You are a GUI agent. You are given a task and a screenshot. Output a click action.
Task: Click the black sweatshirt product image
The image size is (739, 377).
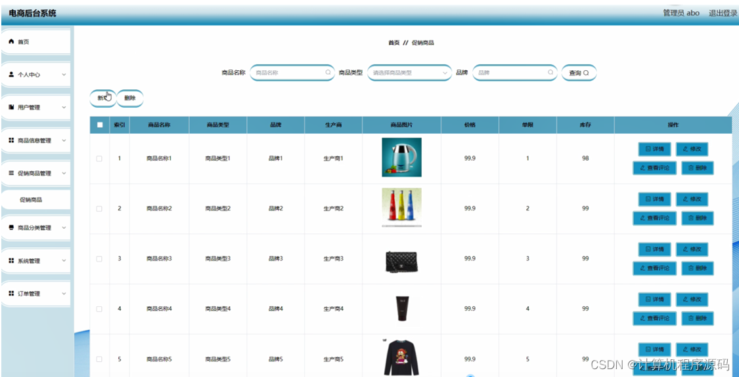[401, 357]
